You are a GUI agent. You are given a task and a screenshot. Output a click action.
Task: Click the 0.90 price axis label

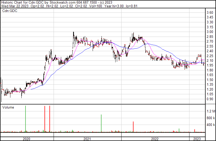(210, 99)
